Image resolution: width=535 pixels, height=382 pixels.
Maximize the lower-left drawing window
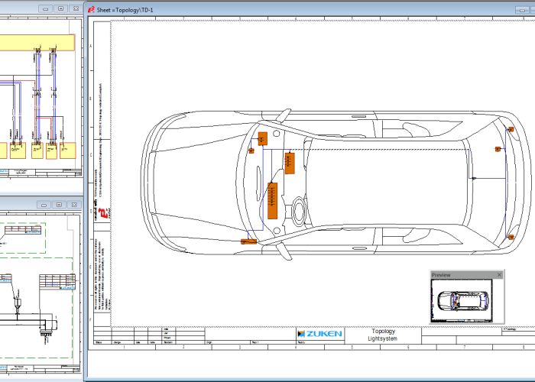[59, 204]
